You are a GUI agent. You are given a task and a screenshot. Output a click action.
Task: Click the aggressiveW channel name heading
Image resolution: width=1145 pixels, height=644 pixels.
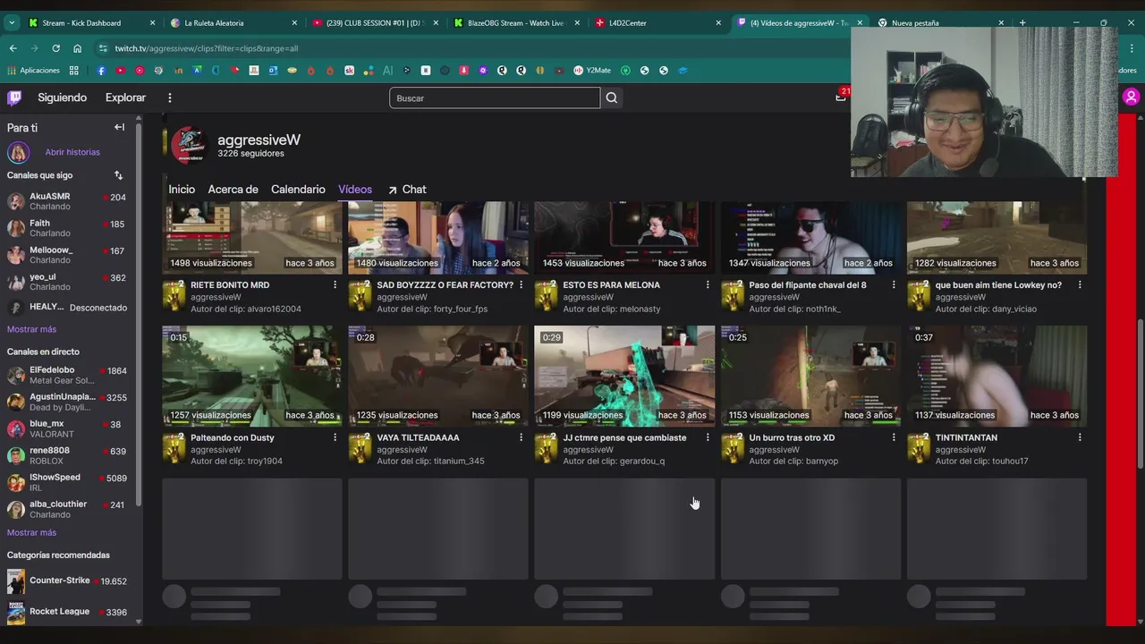tap(259, 140)
